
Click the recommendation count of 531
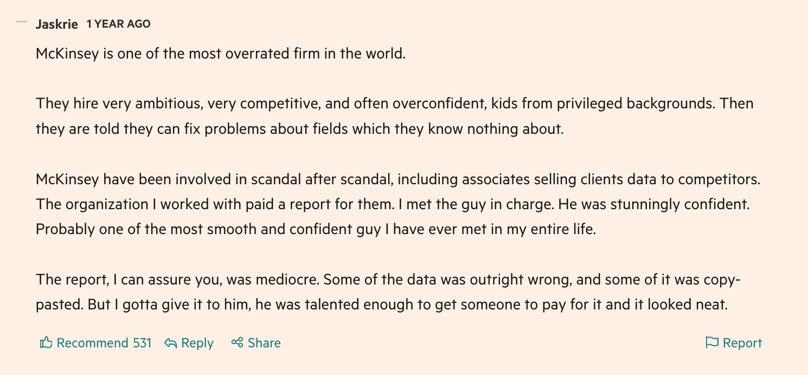142,342
